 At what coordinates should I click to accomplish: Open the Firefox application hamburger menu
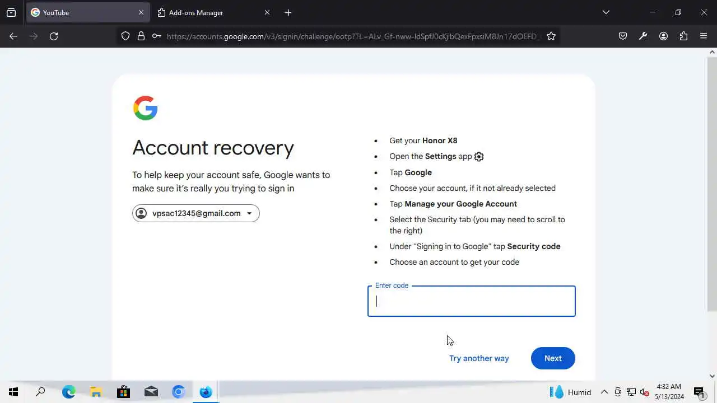[x=704, y=36]
